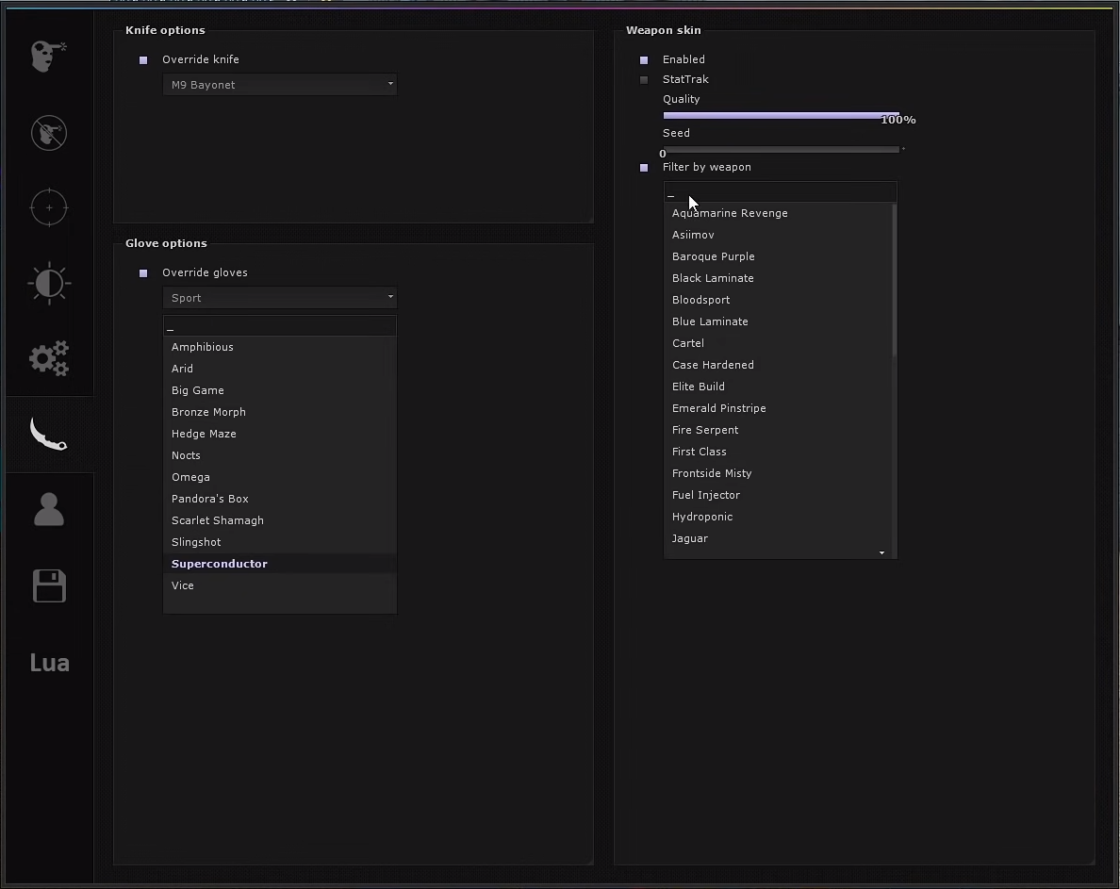1120x889 pixels.
Task: Open the masked head aimbot tab icon
Action: (x=48, y=57)
